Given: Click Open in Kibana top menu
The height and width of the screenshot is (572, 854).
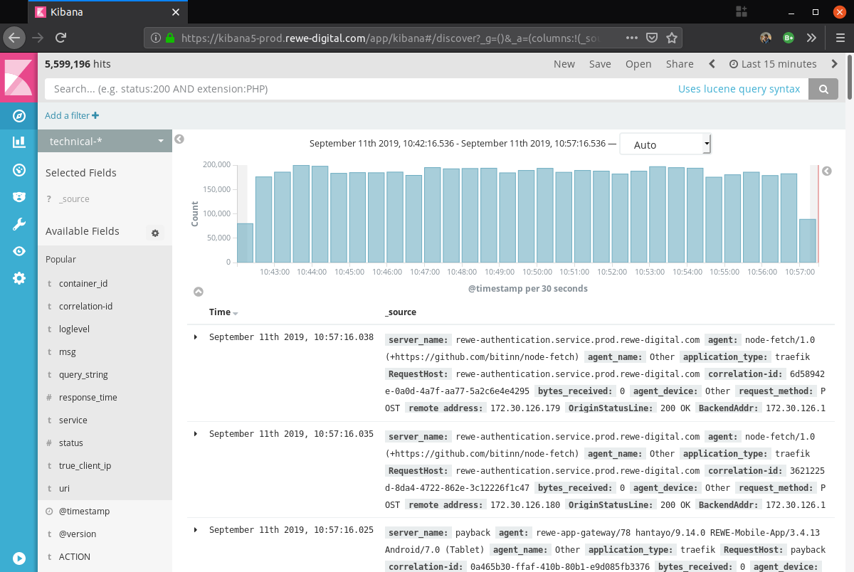Looking at the screenshot, I should pyautogui.click(x=638, y=64).
